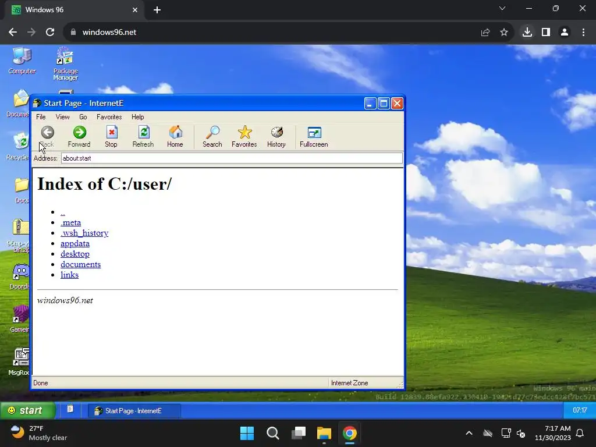
Task: Open the Documents desktop shortcut
Action: coord(18,104)
